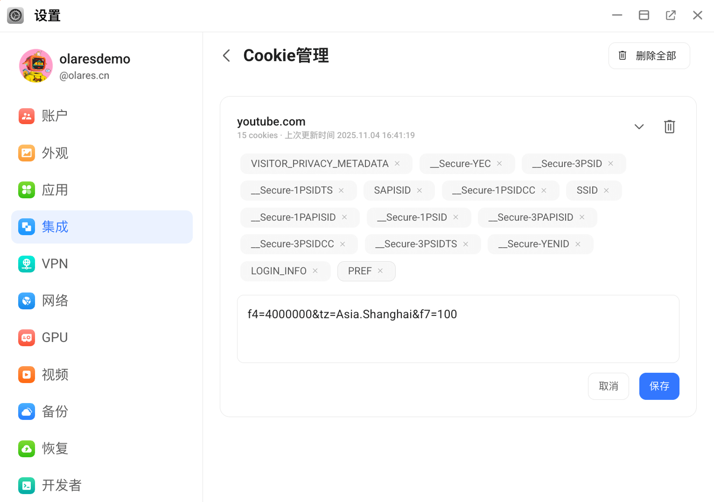714x502 pixels.
Task: Remove the PREF cookie tag
Action: 380,271
